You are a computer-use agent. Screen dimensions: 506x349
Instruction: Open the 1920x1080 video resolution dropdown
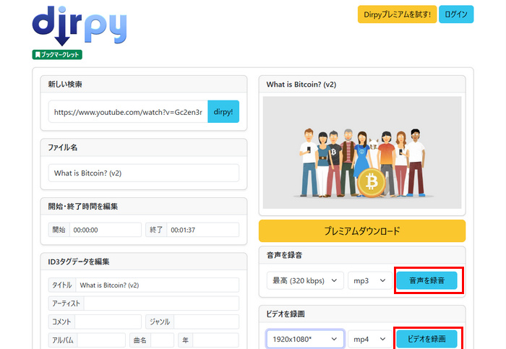(x=305, y=339)
